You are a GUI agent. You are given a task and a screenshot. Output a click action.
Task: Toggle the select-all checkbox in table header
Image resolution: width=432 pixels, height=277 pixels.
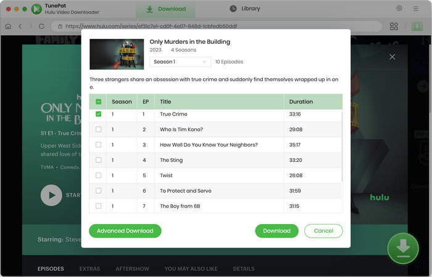click(98, 102)
